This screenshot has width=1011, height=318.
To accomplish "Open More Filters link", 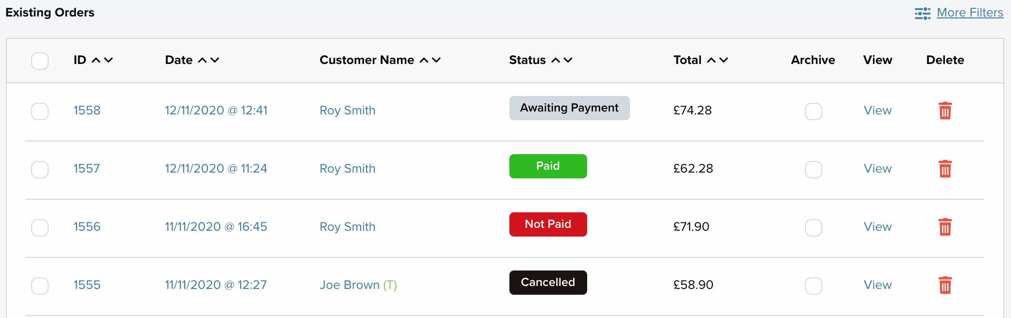I will tap(970, 13).
